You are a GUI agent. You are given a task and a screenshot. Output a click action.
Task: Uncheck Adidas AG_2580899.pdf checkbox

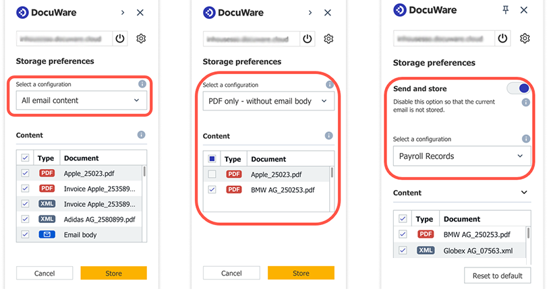25,219
